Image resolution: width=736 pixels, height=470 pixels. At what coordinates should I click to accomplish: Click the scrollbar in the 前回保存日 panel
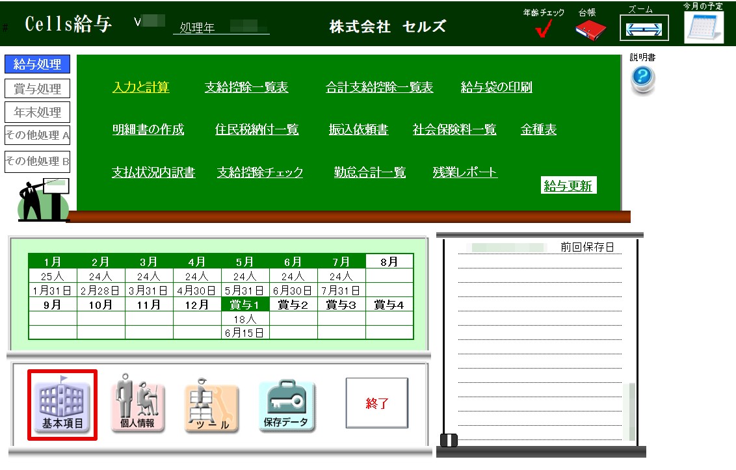click(632, 411)
